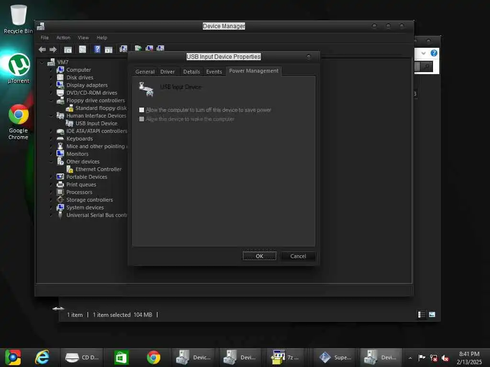The width and height of the screenshot is (490, 367).
Task: Open the µTorrent desktop icon
Action: coord(19,69)
